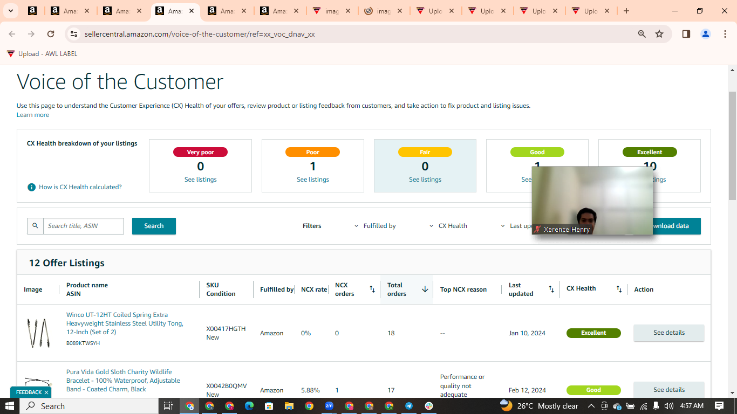The height and width of the screenshot is (414, 737).
Task: Open the Windows notification center icon
Action: click(719, 406)
